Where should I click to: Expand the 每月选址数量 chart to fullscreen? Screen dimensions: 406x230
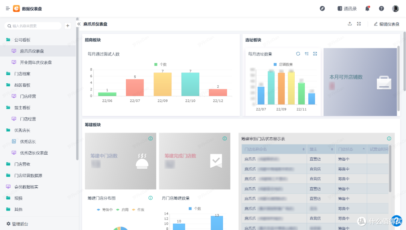(x=315, y=54)
